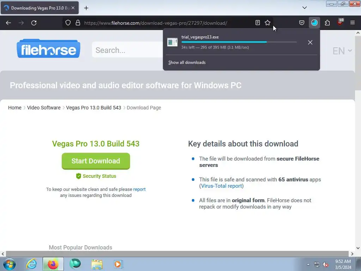
Task: Follow the report link
Action: pos(139,189)
